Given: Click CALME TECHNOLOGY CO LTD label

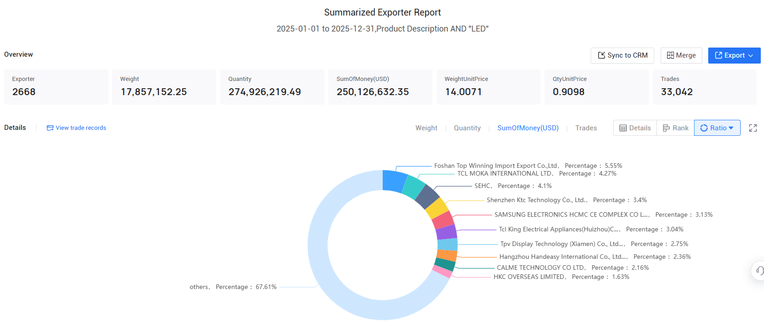Looking at the screenshot, I should click(x=573, y=267).
